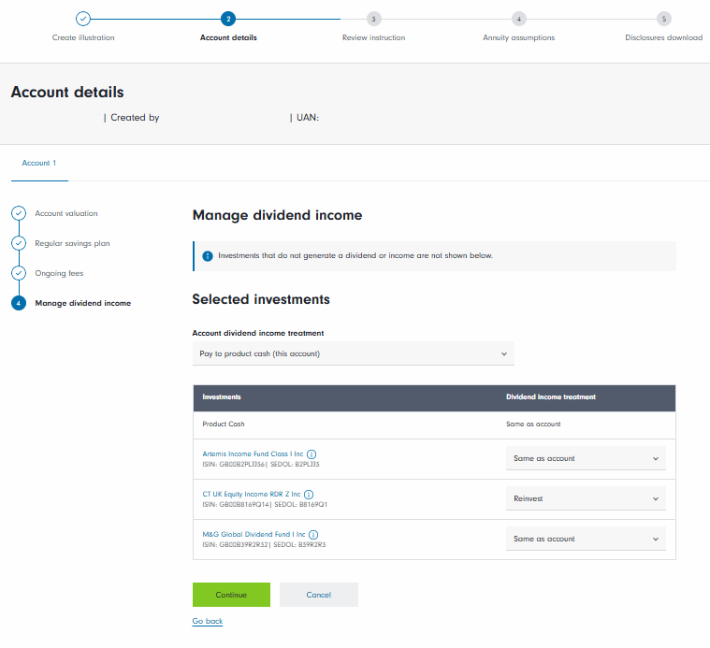Click step 5 Disclosures download circle
The height and width of the screenshot is (648, 710).
coord(663,19)
